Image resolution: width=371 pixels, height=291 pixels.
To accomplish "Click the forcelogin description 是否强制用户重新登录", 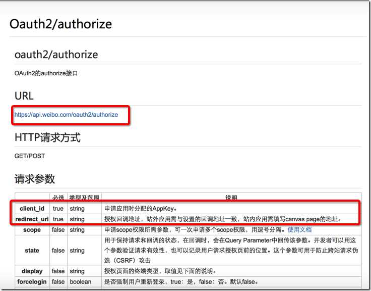I will click(181, 282).
